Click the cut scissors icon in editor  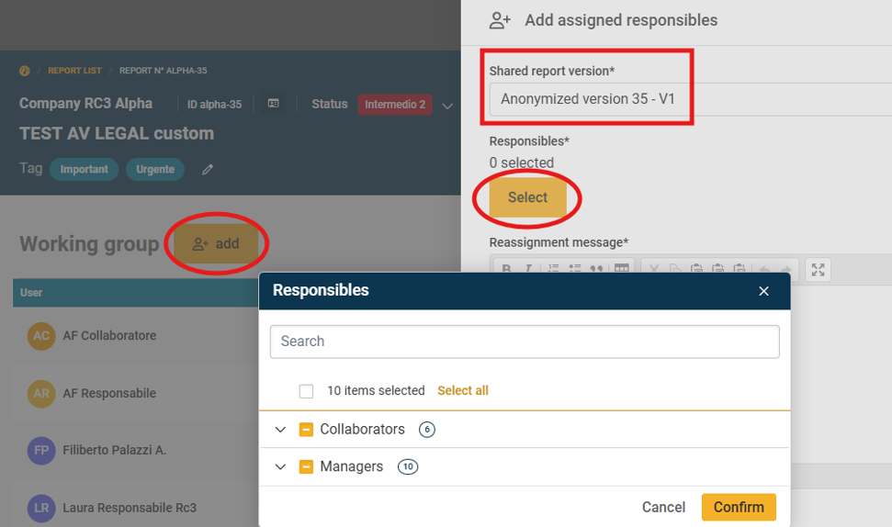coord(654,269)
